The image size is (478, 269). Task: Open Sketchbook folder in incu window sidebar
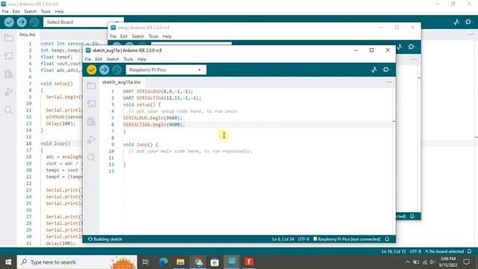pos(8,38)
